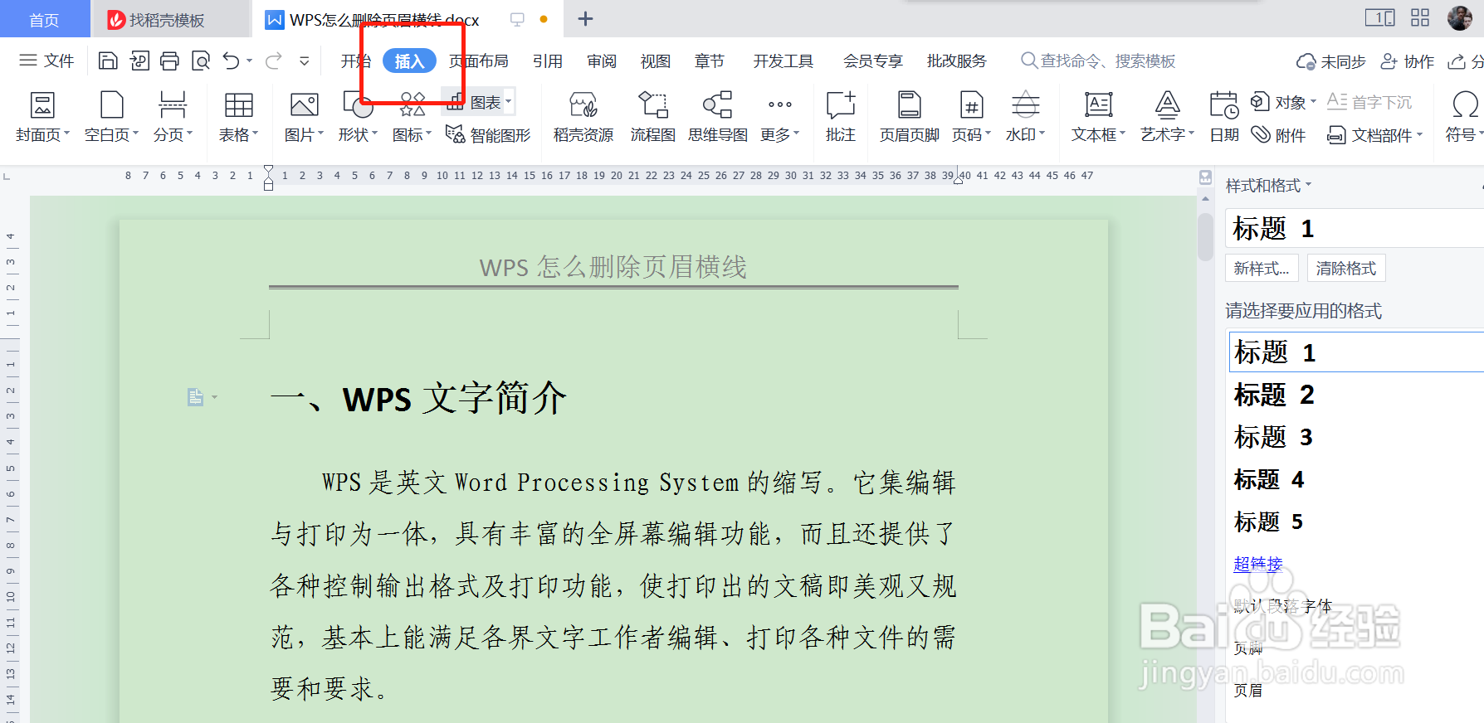The height and width of the screenshot is (723, 1484).
Task: Open the current style 标题 1 combo box
Action: pyautogui.click(x=1355, y=228)
